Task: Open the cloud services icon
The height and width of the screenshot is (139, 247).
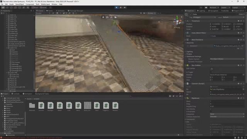Action: (x=206, y=7)
